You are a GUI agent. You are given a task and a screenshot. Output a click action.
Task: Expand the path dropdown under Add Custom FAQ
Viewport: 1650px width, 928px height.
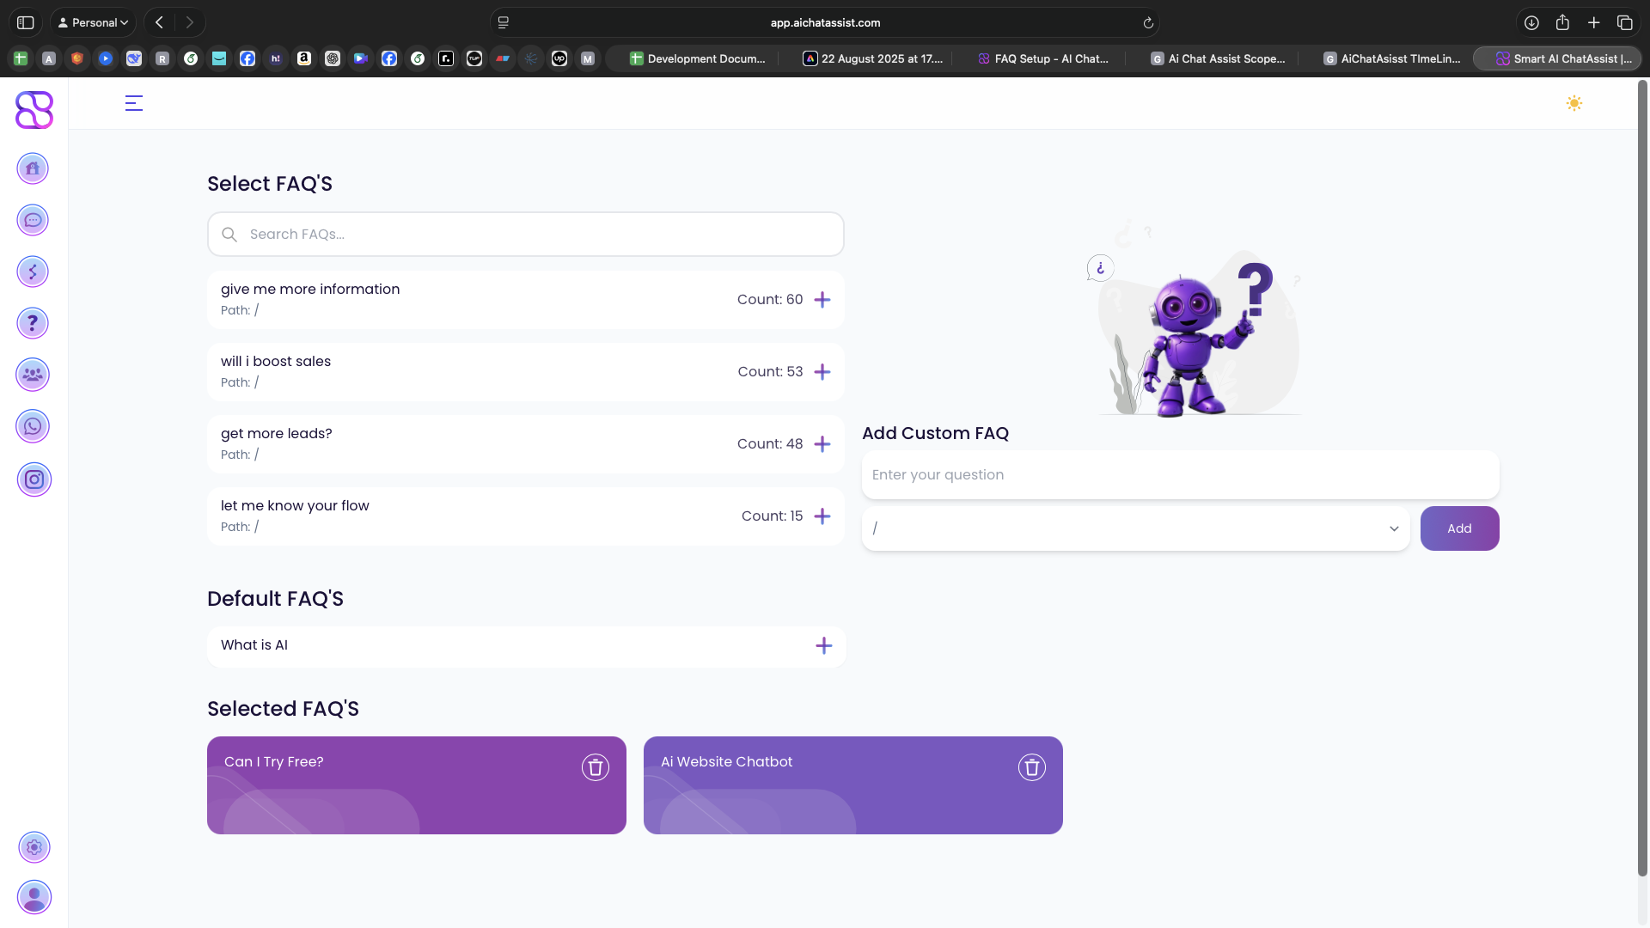pyautogui.click(x=1393, y=528)
